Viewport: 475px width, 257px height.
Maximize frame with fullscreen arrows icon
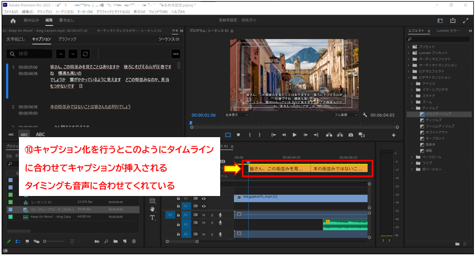466,21
